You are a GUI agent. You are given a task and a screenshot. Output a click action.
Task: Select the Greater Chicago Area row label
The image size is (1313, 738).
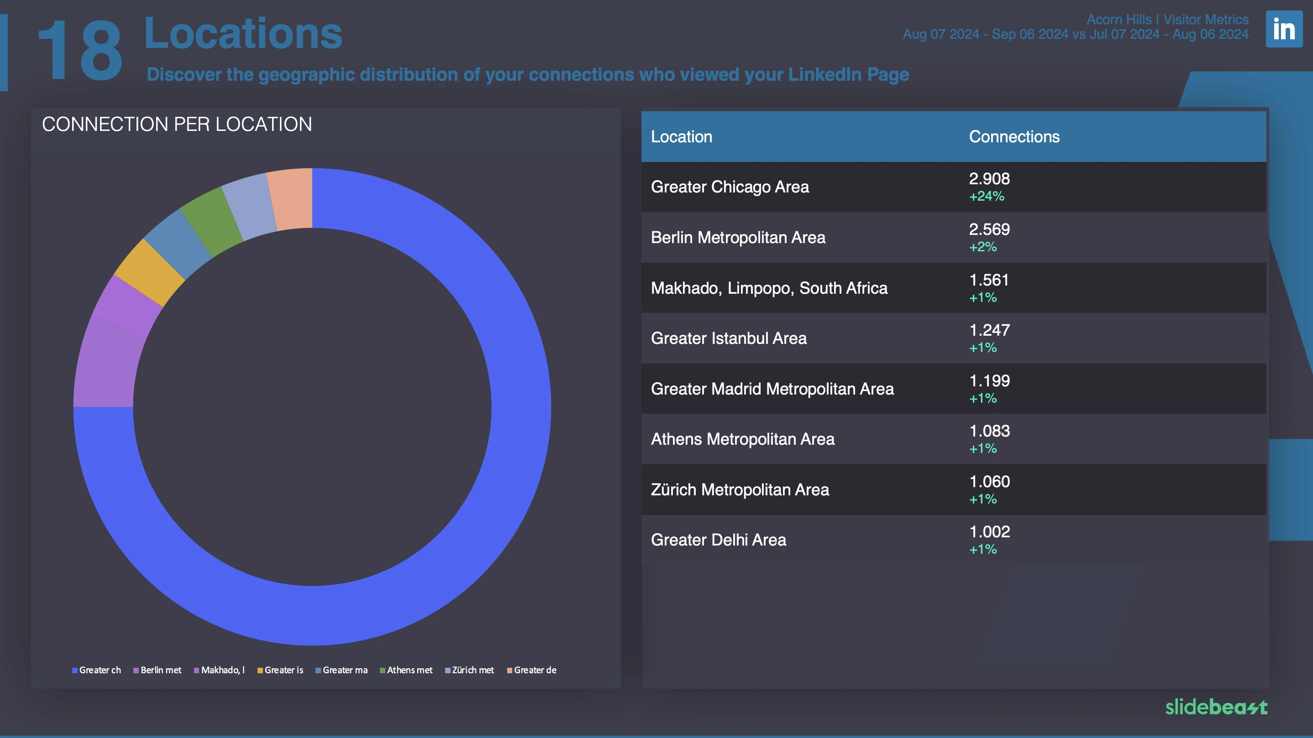(730, 187)
